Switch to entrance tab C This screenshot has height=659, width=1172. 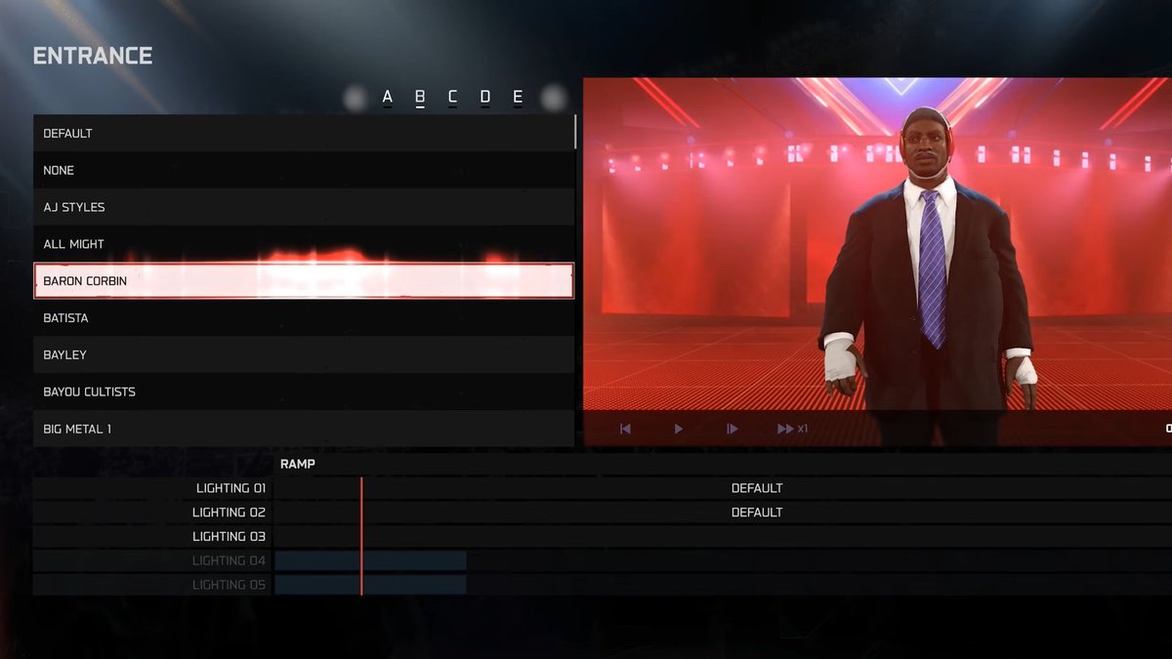[x=452, y=97]
